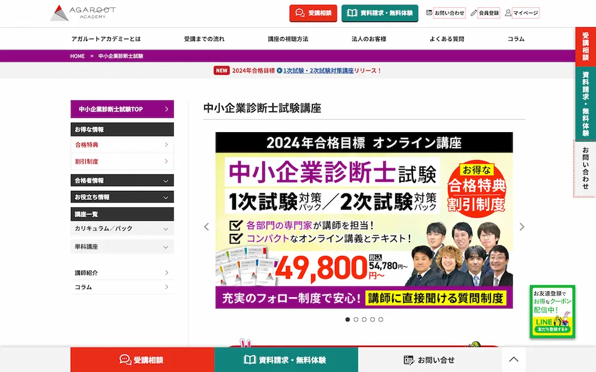Click 1次試験・2次試験対策講座 announcement link

[x=318, y=71]
